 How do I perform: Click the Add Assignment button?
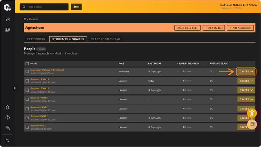pyautogui.click(x=240, y=28)
